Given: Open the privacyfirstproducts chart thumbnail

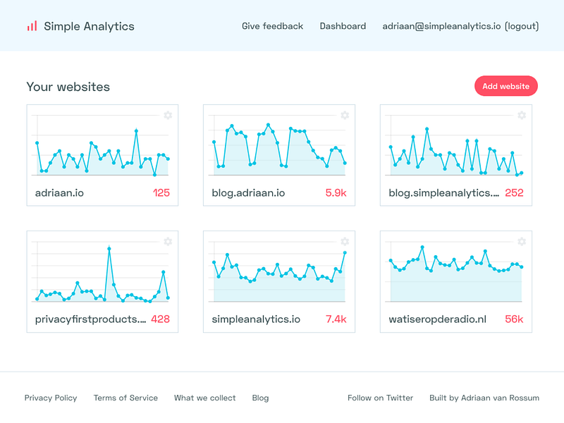Looking at the screenshot, I should point(100,271).
